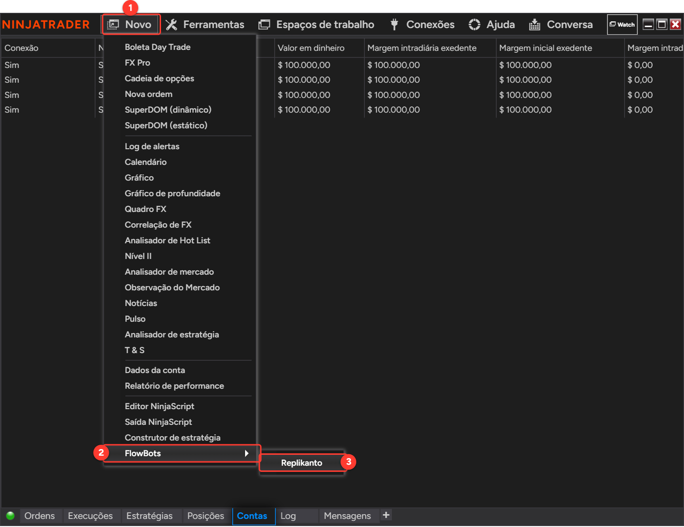Viewport: 684px width, 527px height.
Task: Open Conexões menu
Action: click(x=422, y=25)
